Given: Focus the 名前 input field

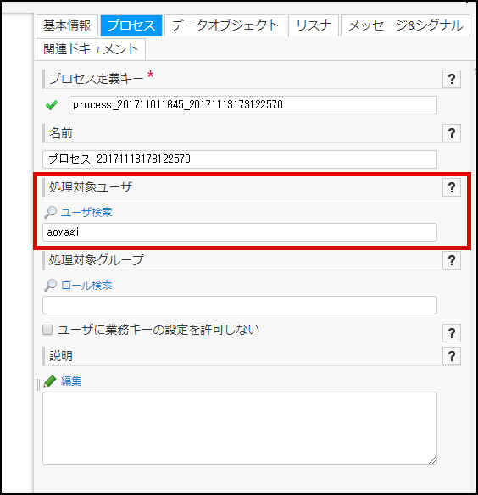Looking at the screenshot, I should tap(240, 159).
